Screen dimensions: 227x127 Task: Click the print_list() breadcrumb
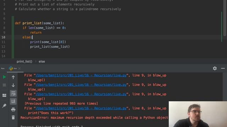point(24,61)
